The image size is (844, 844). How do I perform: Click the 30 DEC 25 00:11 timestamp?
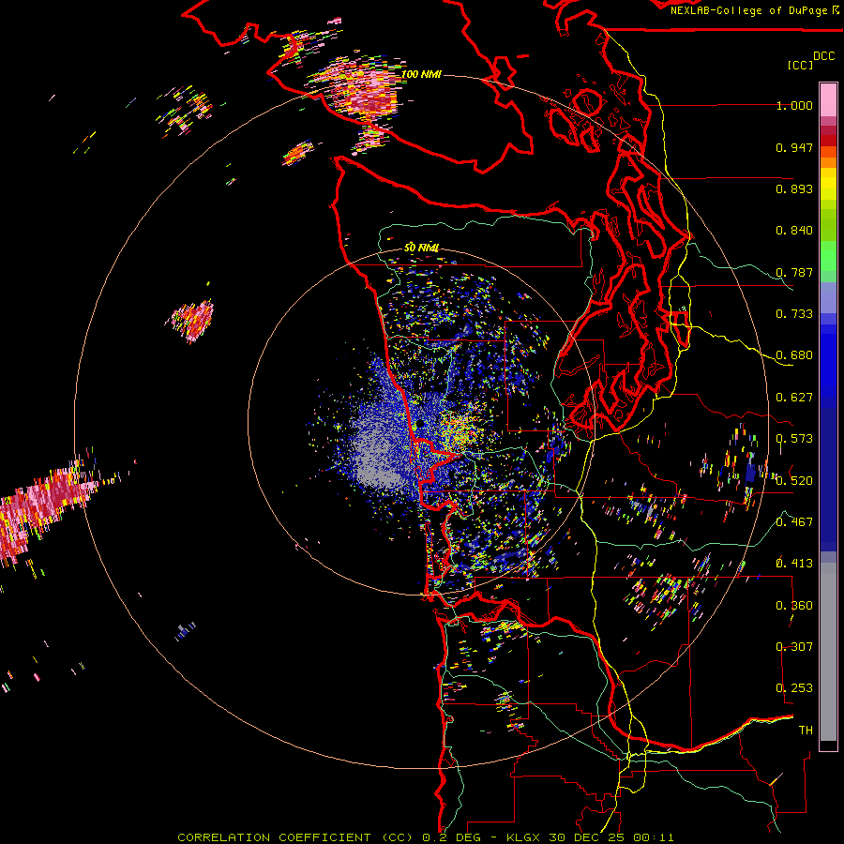611,837
